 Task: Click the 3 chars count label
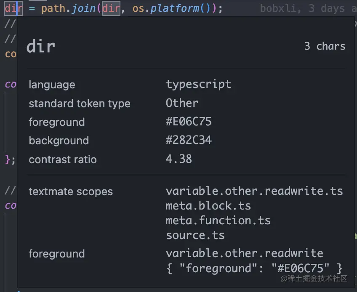(325, 46)
